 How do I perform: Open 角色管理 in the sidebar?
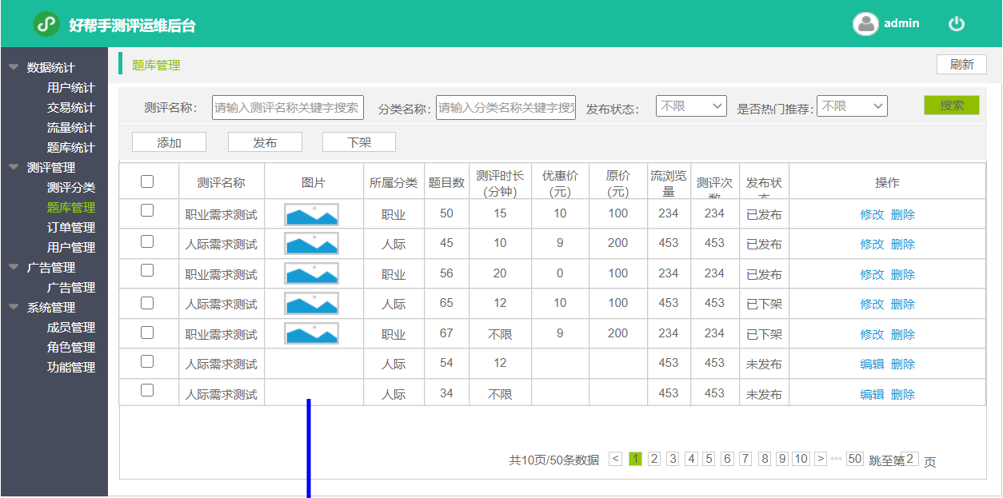(70, 348)
